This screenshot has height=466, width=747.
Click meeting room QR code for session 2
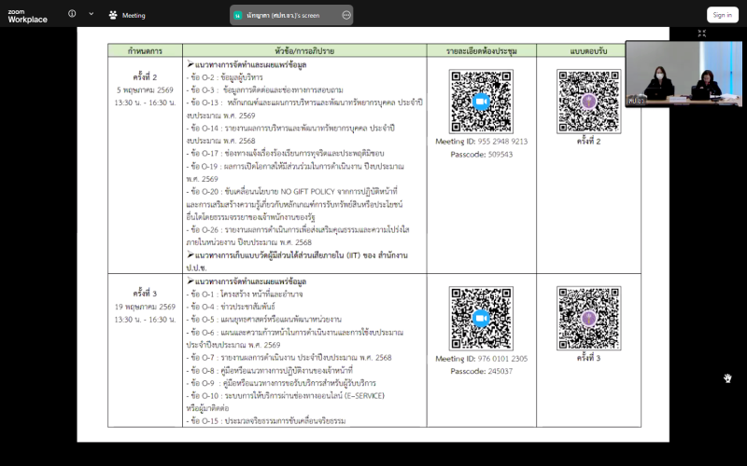click(x=481, y=101)
